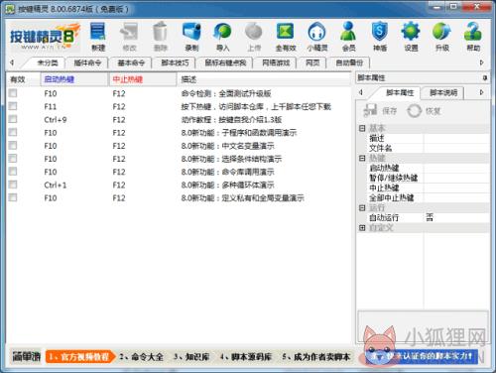Check 中文名变量演示 row checkbox
The width and height of the screenshot is (496, 373).
[x=13, y=145]
